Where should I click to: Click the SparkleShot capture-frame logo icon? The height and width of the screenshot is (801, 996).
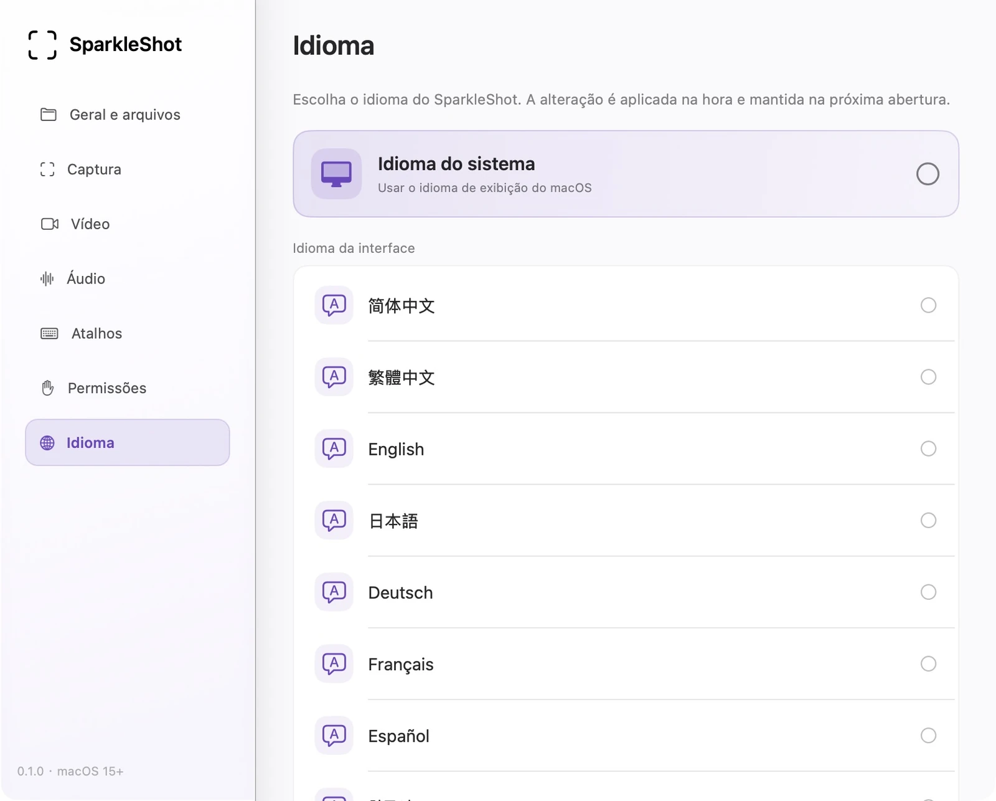42,45
